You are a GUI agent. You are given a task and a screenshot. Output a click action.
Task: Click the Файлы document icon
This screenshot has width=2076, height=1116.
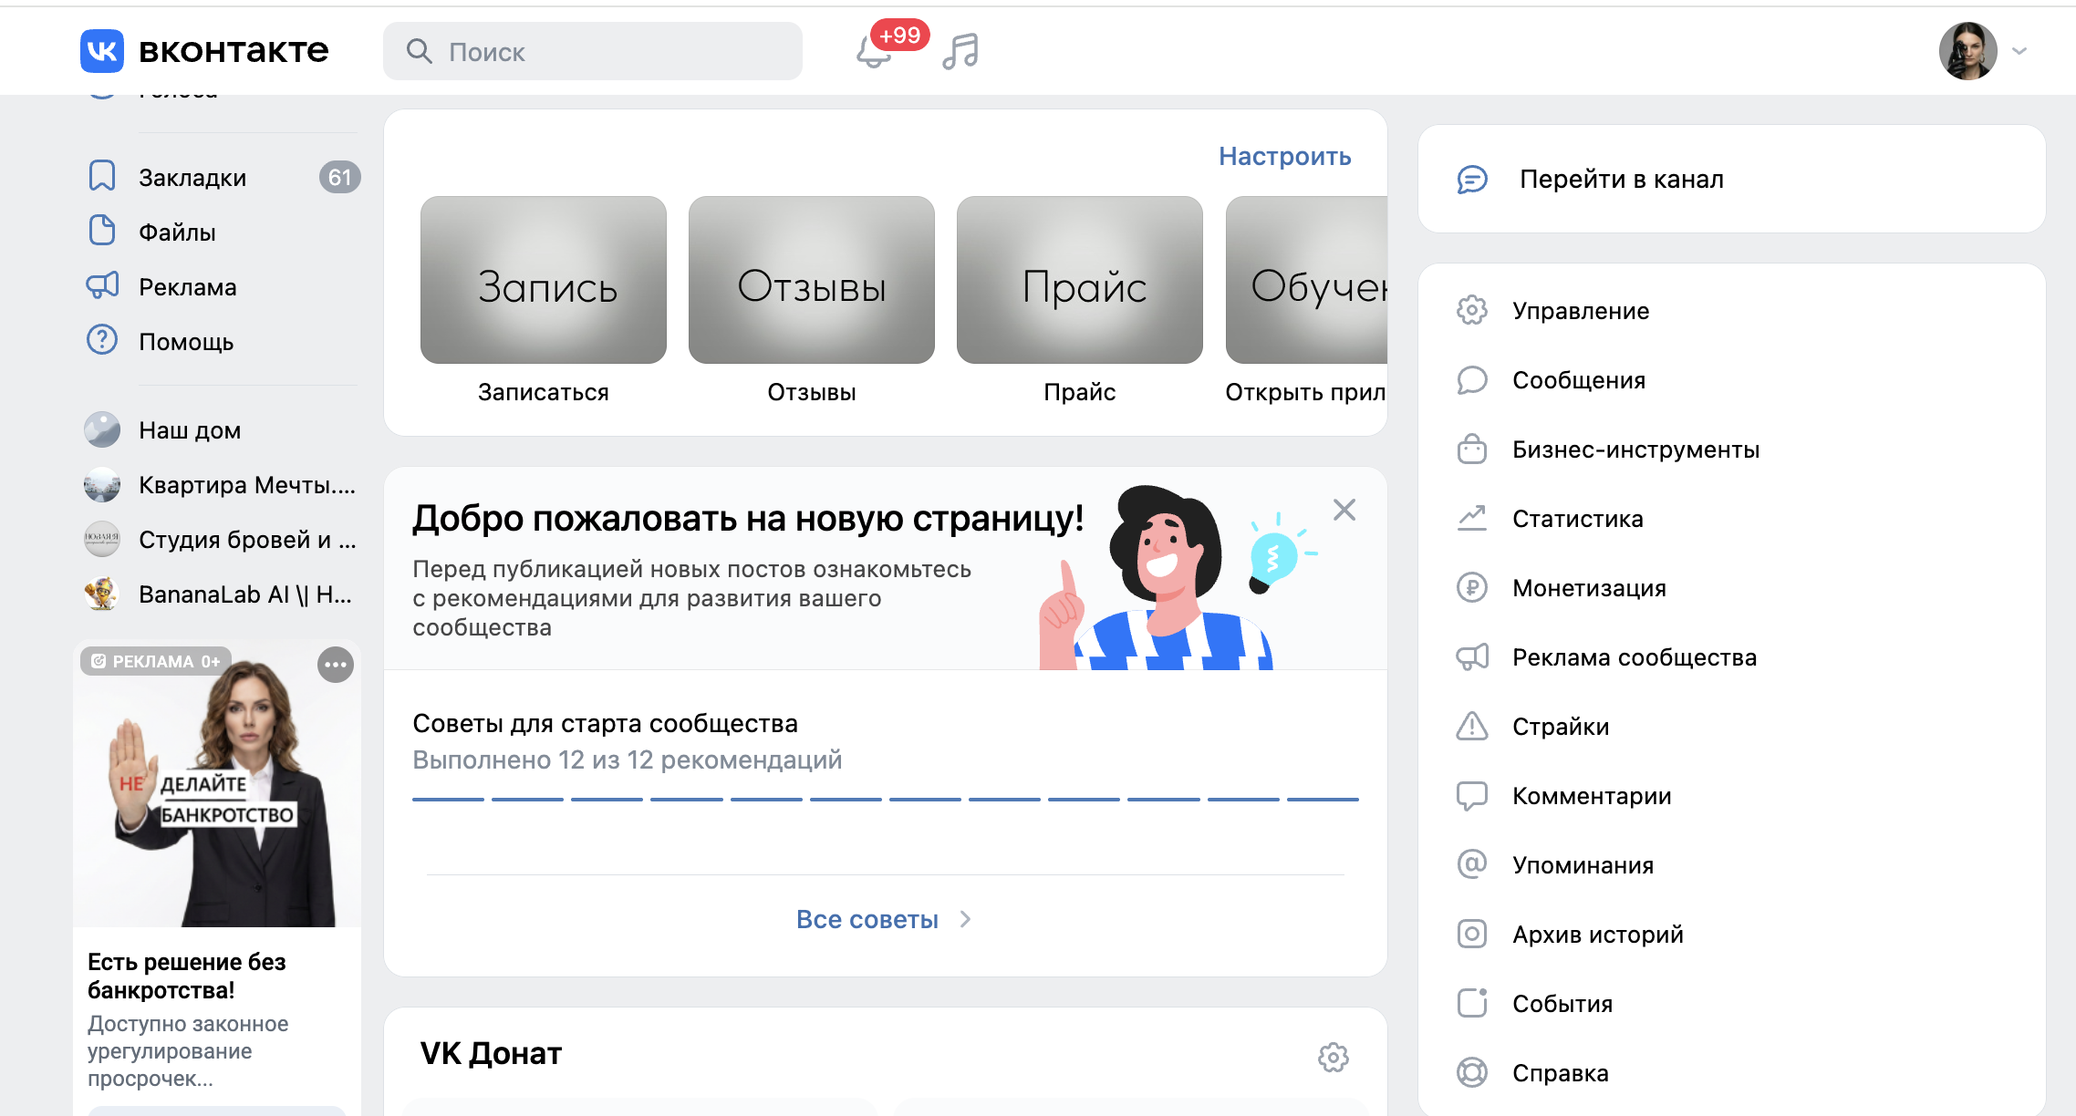point(102,231)
